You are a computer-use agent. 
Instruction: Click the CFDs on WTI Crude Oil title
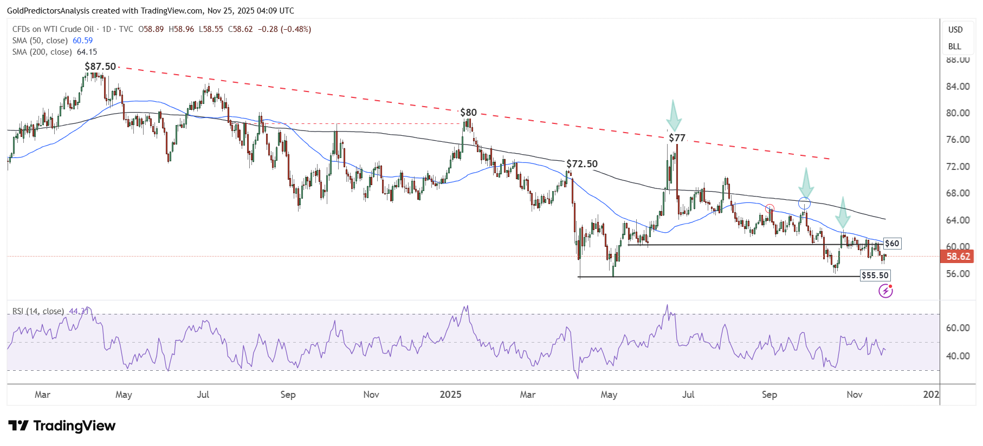click(53, 29)
